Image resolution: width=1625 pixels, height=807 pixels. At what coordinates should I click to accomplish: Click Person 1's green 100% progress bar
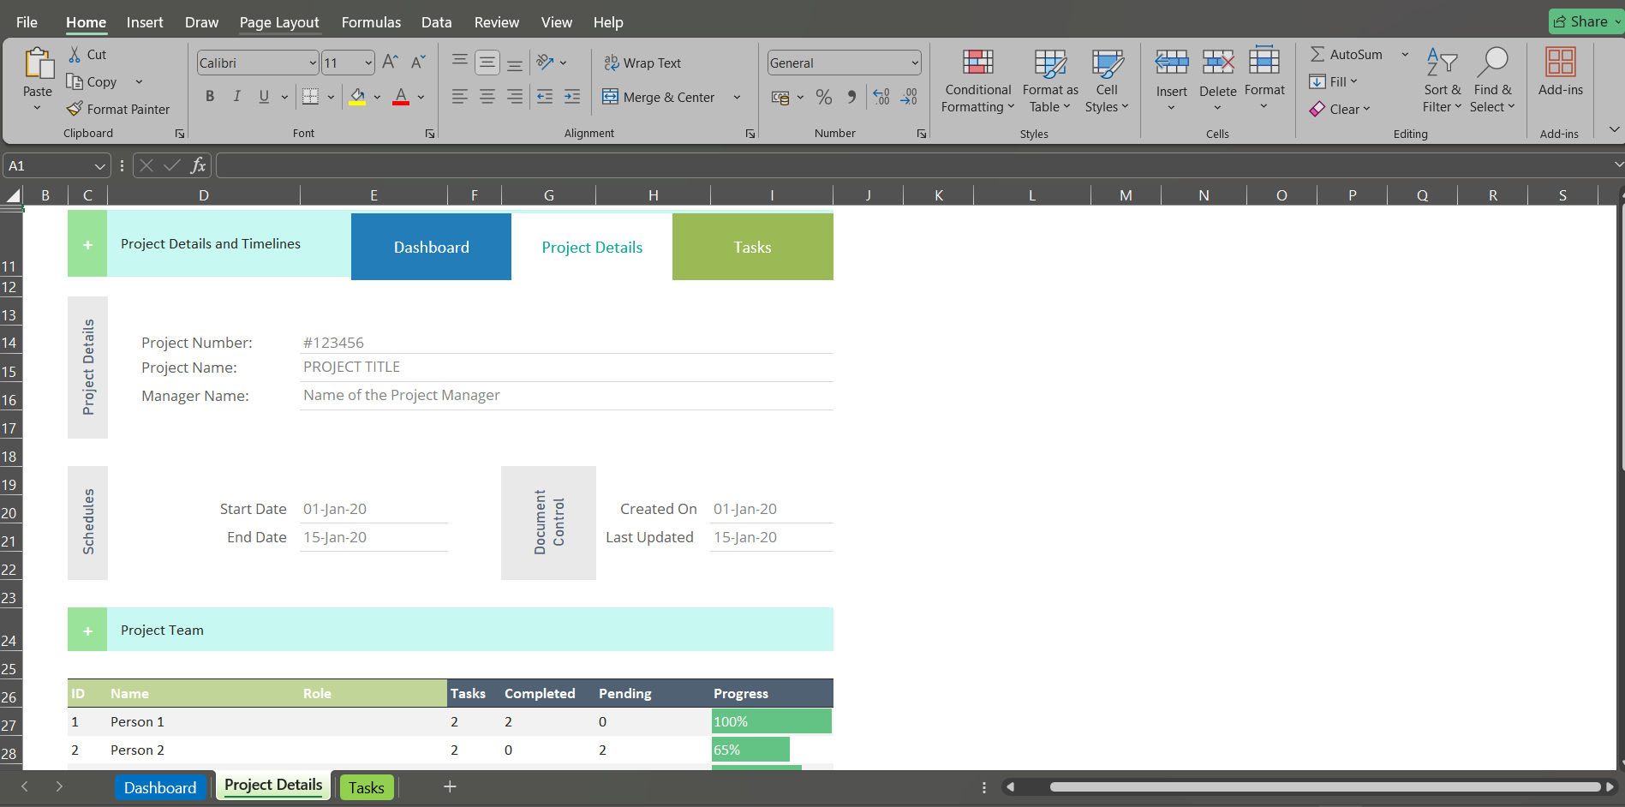click(x=770, y=720)
